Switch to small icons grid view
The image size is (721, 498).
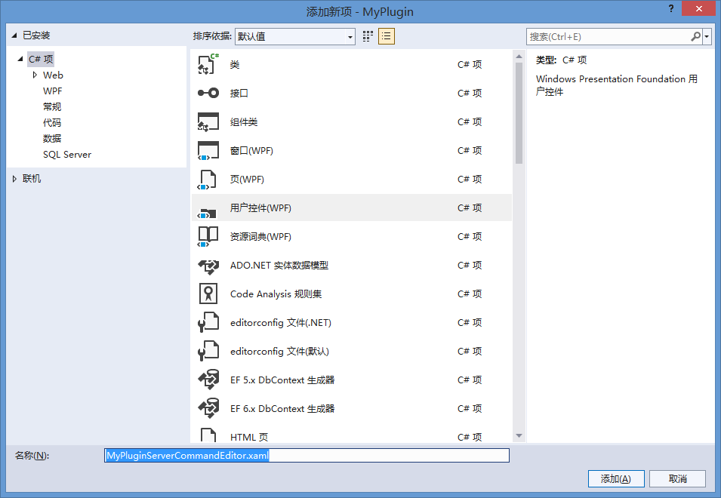pos(368,36)
